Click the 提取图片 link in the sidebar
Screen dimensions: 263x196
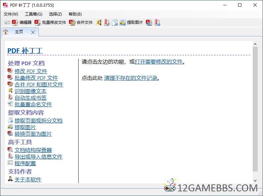25,127
